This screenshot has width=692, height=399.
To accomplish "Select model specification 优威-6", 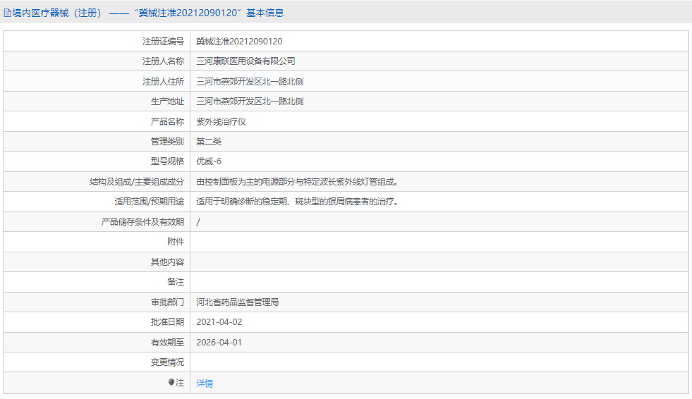I will coord(209,161).
